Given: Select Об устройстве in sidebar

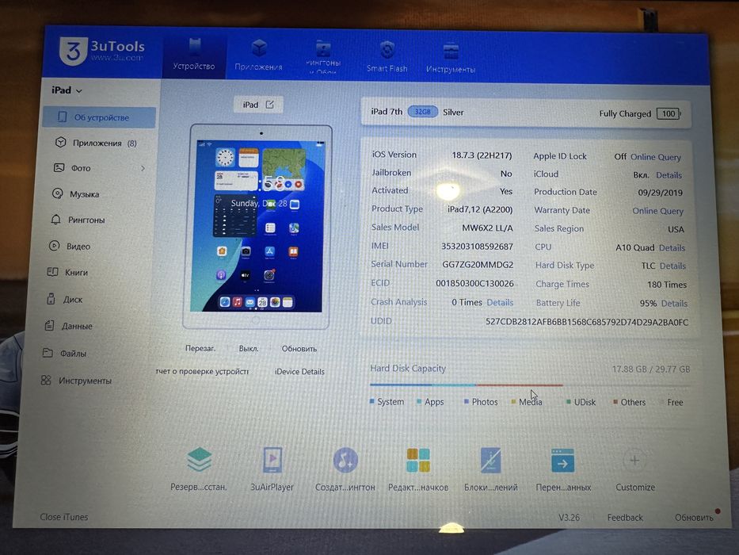Looking at the screenshot, I should click(99, 117).
